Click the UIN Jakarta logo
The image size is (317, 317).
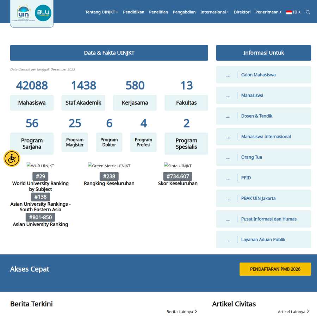24,13
